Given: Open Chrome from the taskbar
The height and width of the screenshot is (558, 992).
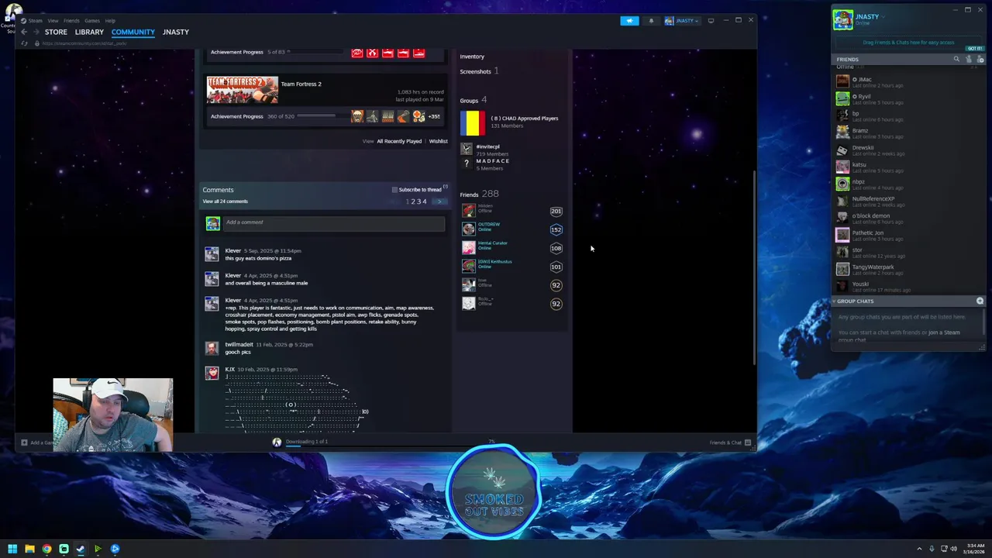Looking at the screenshot, I should pyautogui.click(x=46, y=549).
